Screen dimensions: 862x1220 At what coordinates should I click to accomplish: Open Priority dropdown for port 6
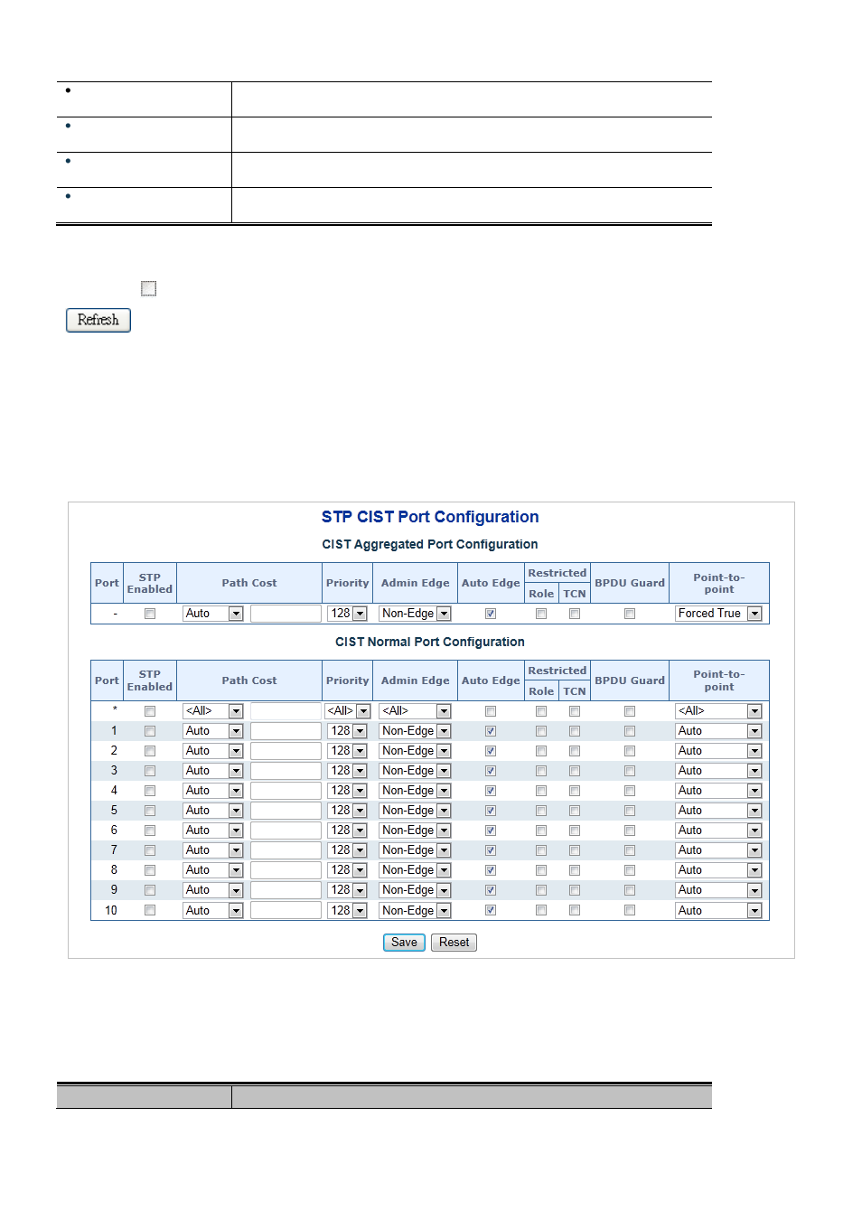point(347,831)
